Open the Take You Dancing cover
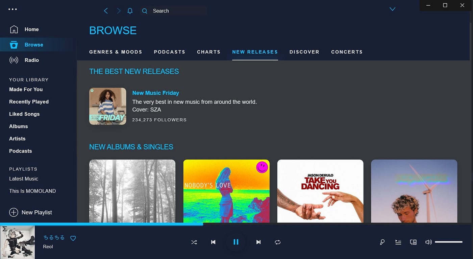The height and width of the screenshot is (259, 473). click(320, 191)
